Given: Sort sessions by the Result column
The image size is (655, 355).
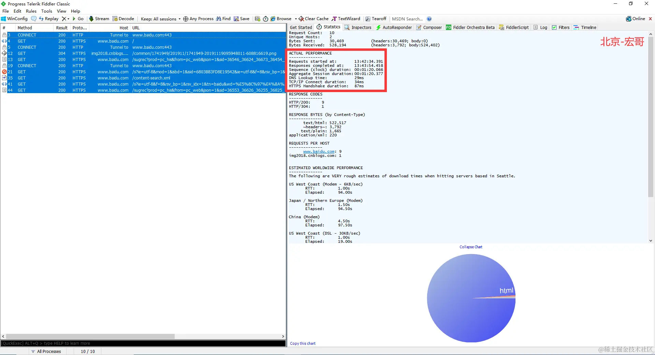Looking at the screenshot, I should (62, 28).
